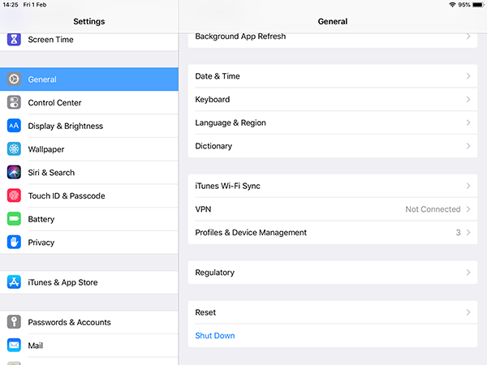Open the Reset option
487x365 pixels.
point(333,312)
